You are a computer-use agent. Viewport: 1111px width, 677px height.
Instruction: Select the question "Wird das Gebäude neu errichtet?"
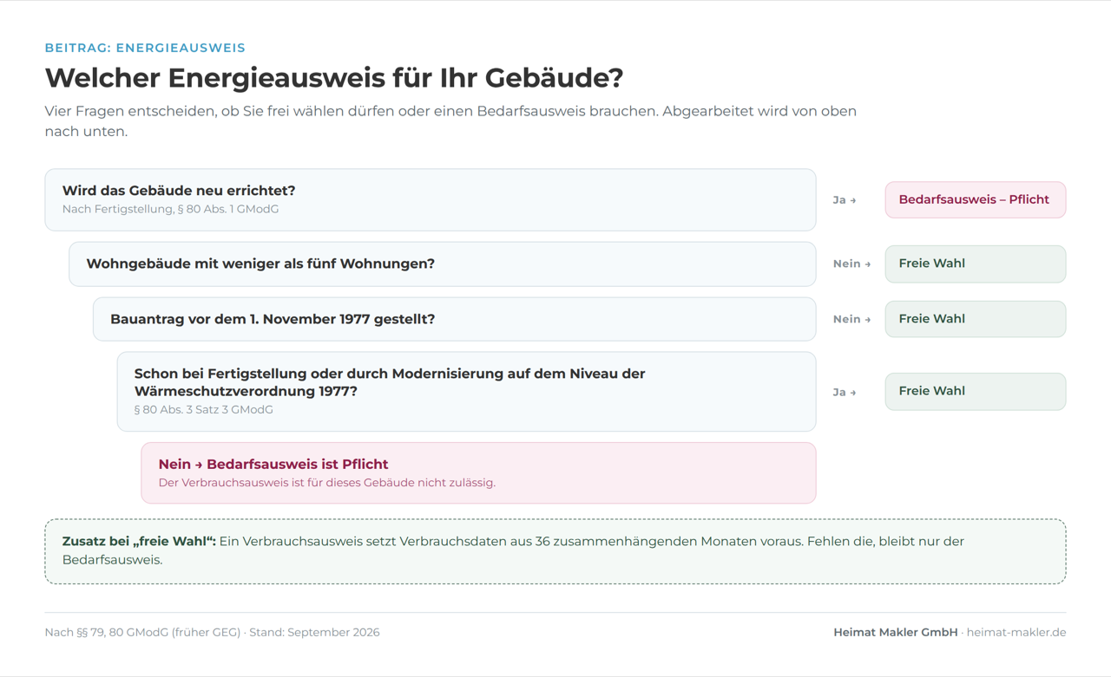point(179,191)
